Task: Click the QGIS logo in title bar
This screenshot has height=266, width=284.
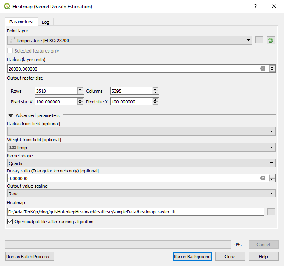Action: [7, 6]
